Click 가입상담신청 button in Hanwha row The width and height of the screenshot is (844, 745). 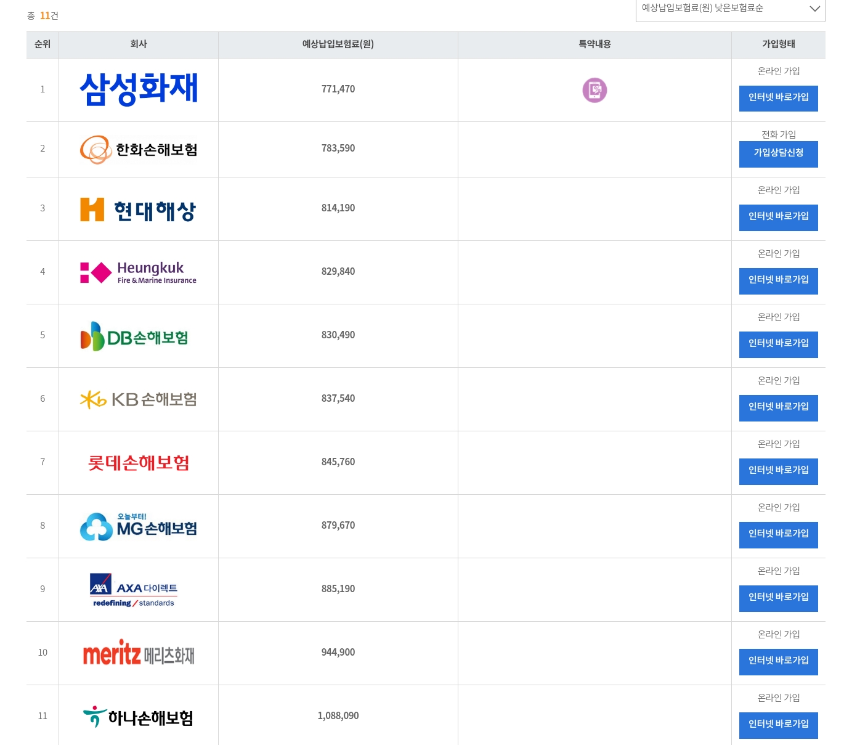(779, 153)
